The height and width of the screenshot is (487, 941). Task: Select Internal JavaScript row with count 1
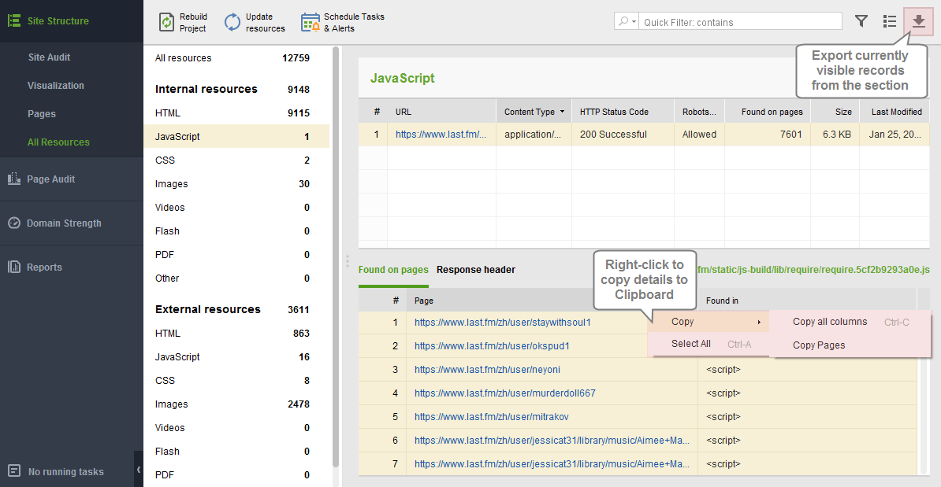[236, 137]
